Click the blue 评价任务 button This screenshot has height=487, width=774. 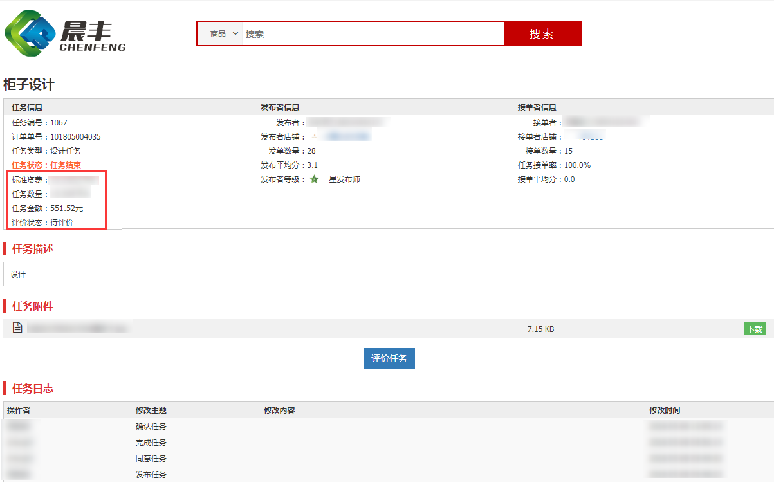(x=389, y=358)
